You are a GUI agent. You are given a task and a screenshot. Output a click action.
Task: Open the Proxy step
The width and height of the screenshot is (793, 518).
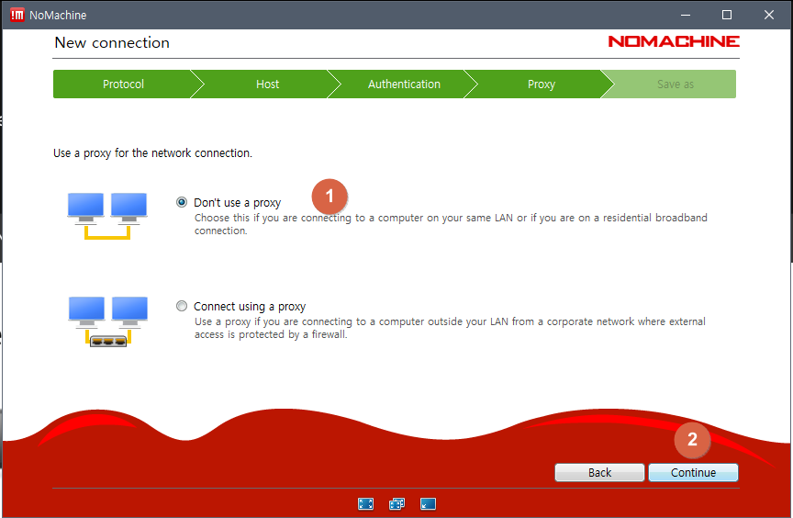coord(542,84)
